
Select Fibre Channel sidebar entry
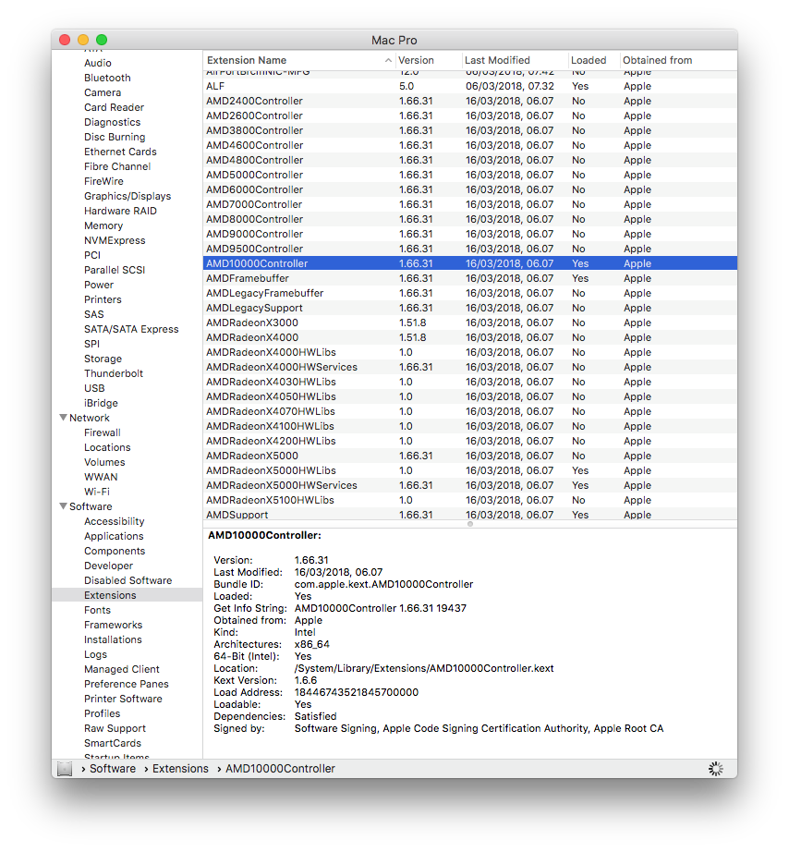click(x=117, y=167)
